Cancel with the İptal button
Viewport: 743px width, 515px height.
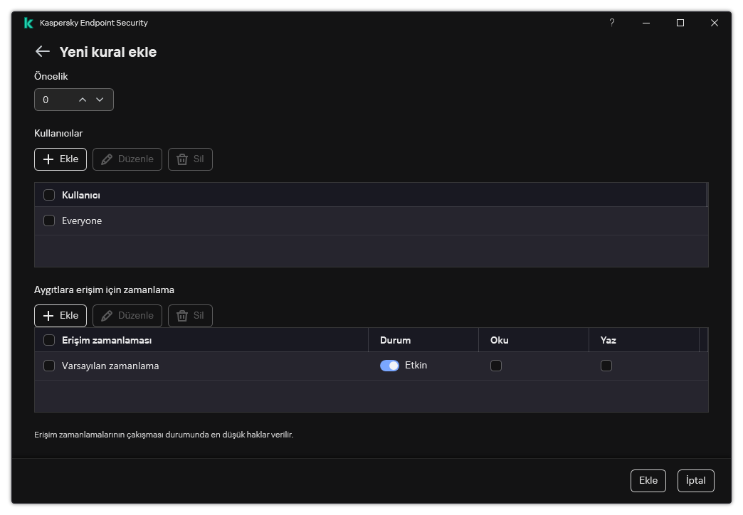pyautogui.click(x=695, y=481)
